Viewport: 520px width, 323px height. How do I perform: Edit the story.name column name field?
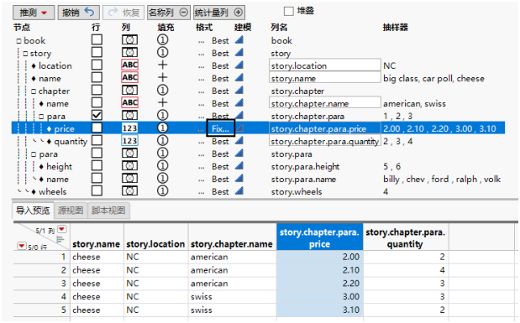point(325,78)
